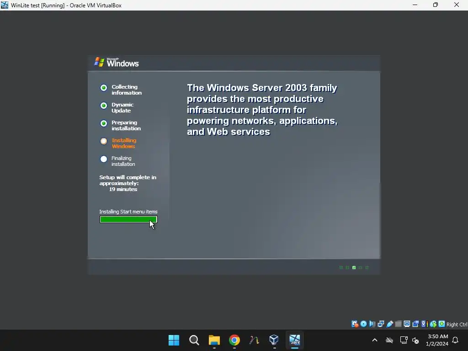Click the mouse integration status icon

[433, 324]
